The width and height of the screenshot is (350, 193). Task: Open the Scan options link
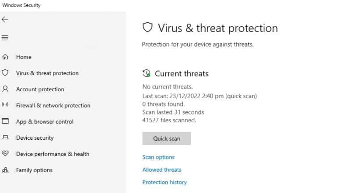pos(158,157)
